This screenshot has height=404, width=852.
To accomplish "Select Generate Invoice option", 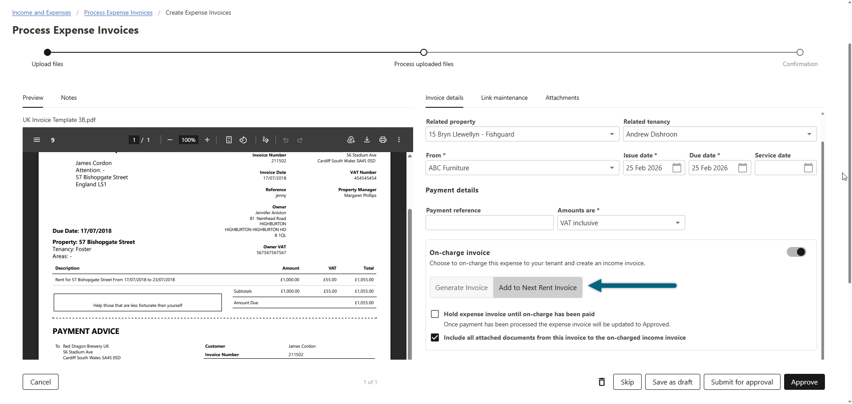I will 461,287.
